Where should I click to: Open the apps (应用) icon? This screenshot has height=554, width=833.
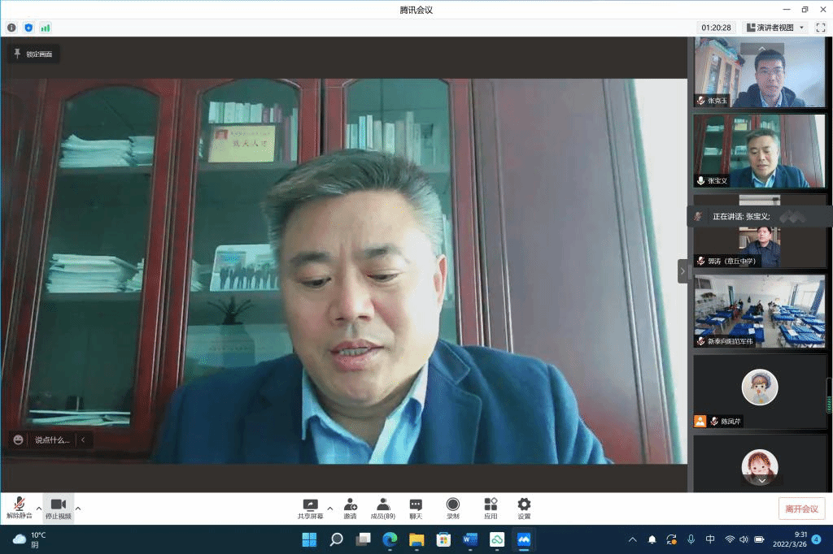point(491,509)
